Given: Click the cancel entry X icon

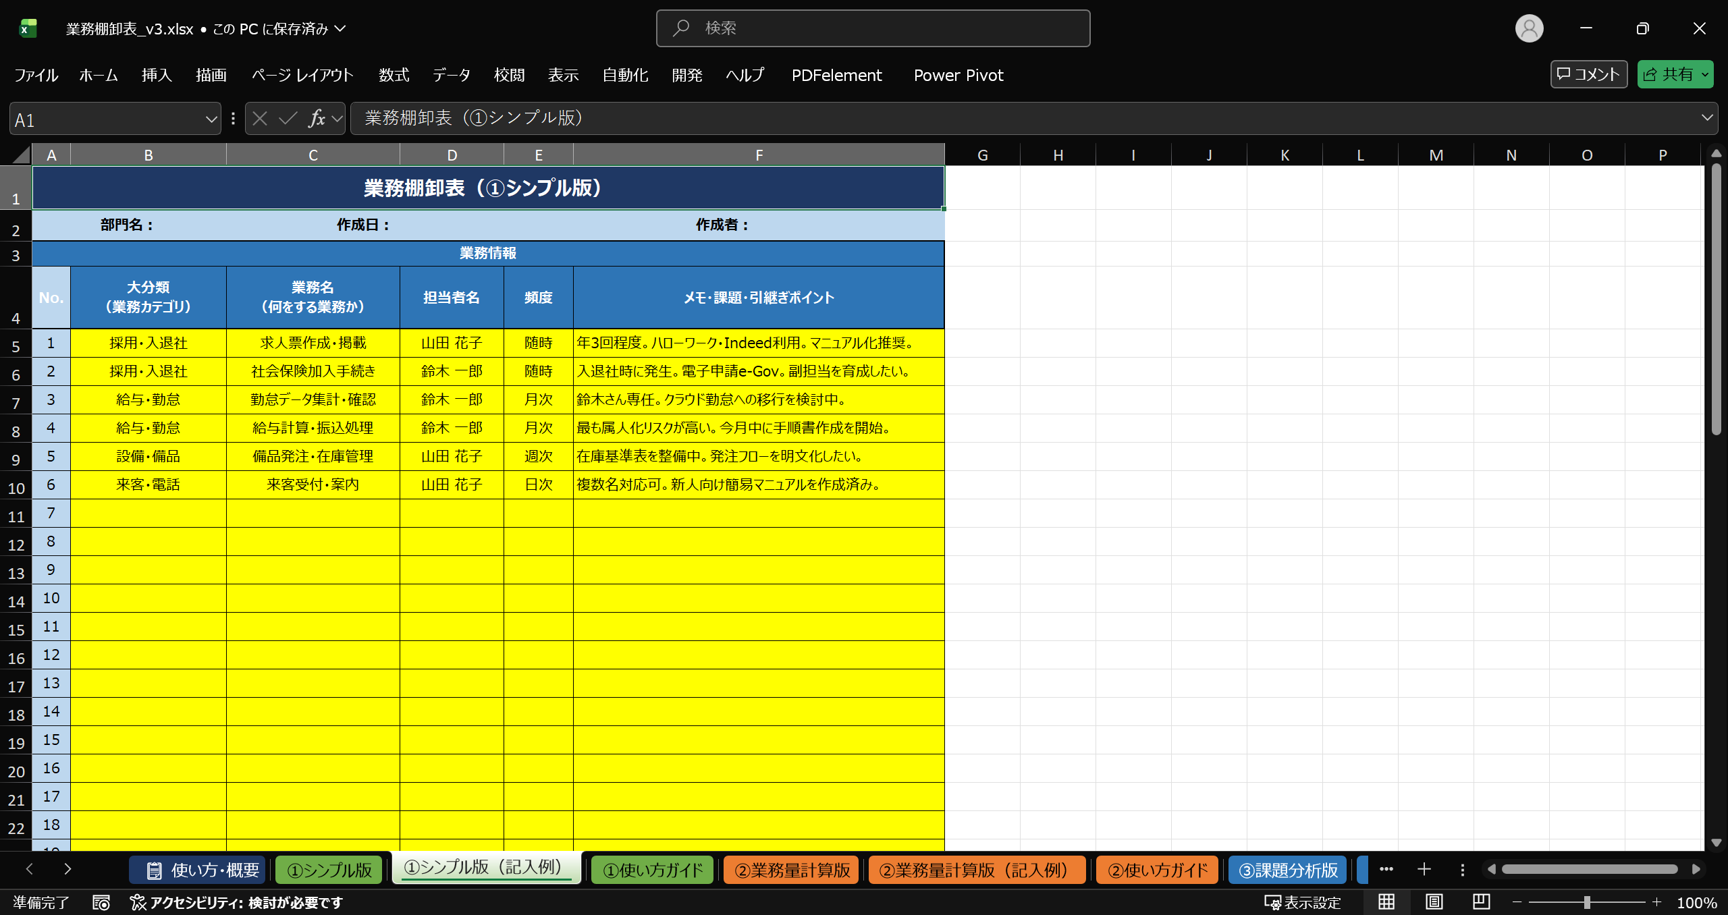Looking at the screenshot, I should [260, 119].
